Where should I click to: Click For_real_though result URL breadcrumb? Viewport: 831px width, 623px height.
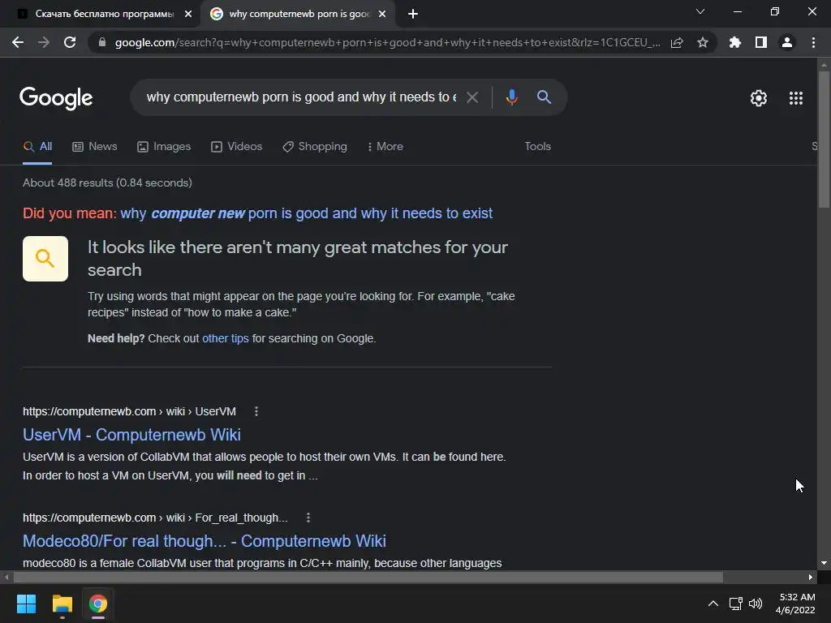click(155, 518)
